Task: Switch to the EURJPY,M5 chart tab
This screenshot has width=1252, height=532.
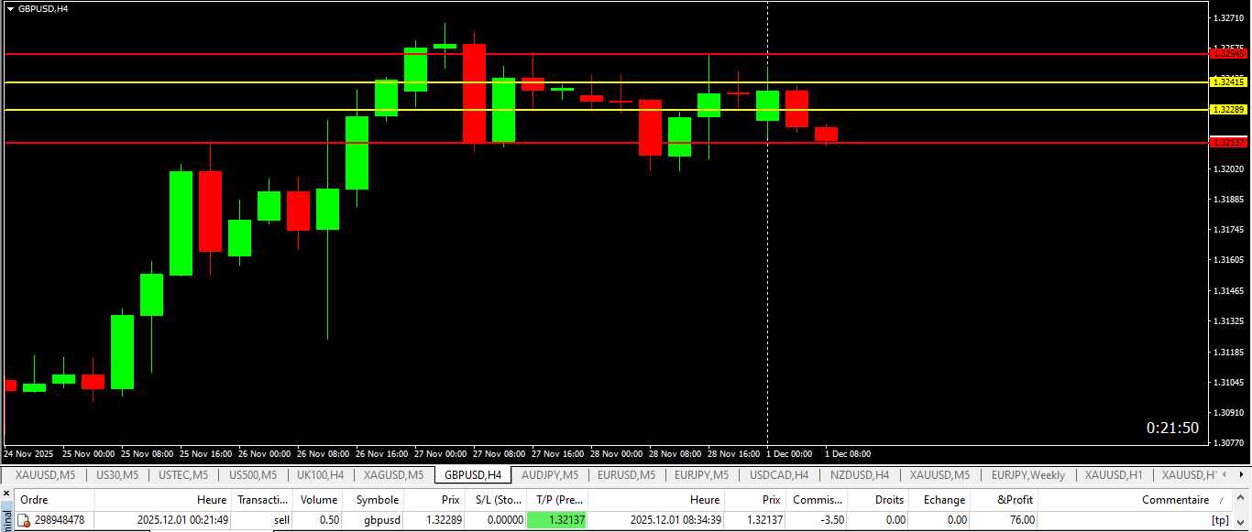Action: 701,475
